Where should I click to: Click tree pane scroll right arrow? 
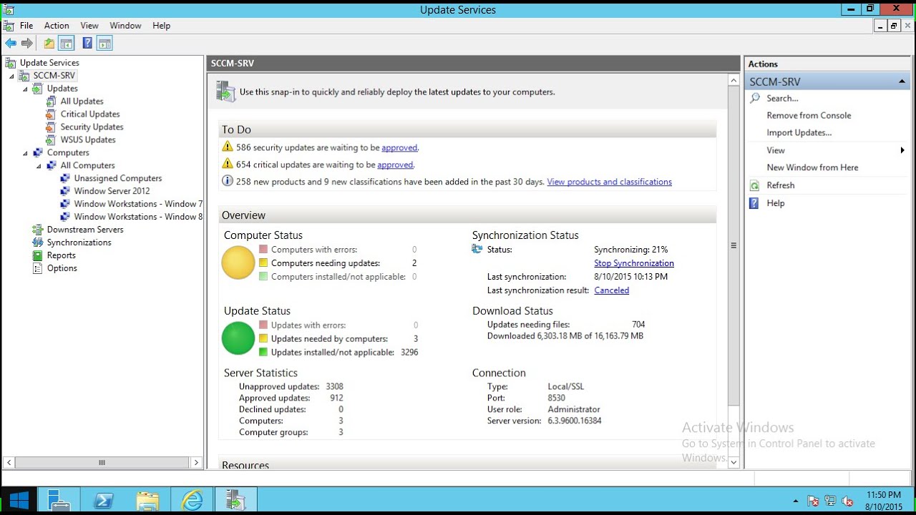(196, 463)
